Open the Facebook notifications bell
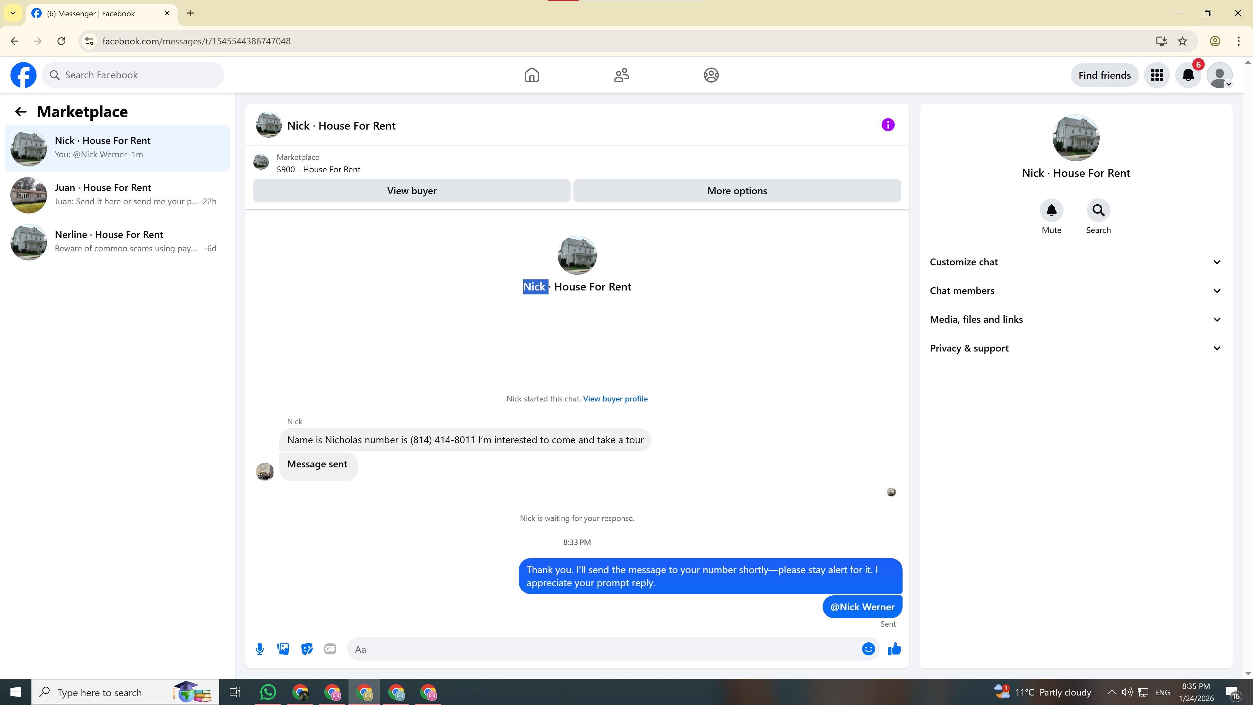The width and height of the screenshot is (1253, 705). click(1188, 75)
